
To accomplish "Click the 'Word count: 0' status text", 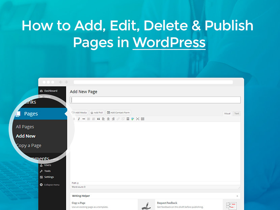I will click(79, 187).
